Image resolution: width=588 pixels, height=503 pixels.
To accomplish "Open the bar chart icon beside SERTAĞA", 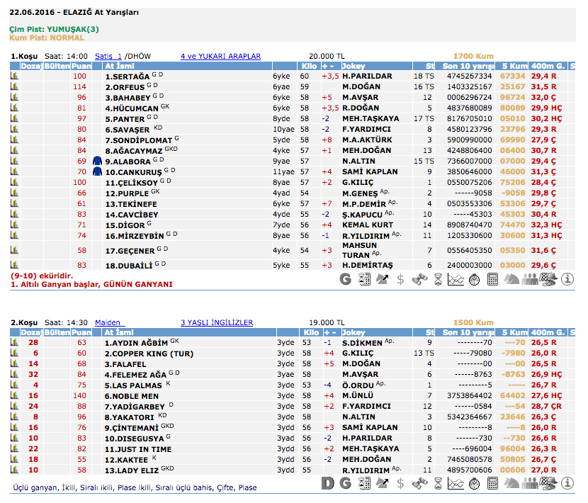I will 13,76.
